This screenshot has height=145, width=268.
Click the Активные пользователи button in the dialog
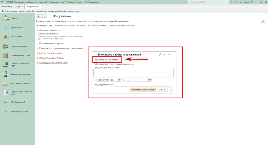pyautogui.click(x=107, y=60)
